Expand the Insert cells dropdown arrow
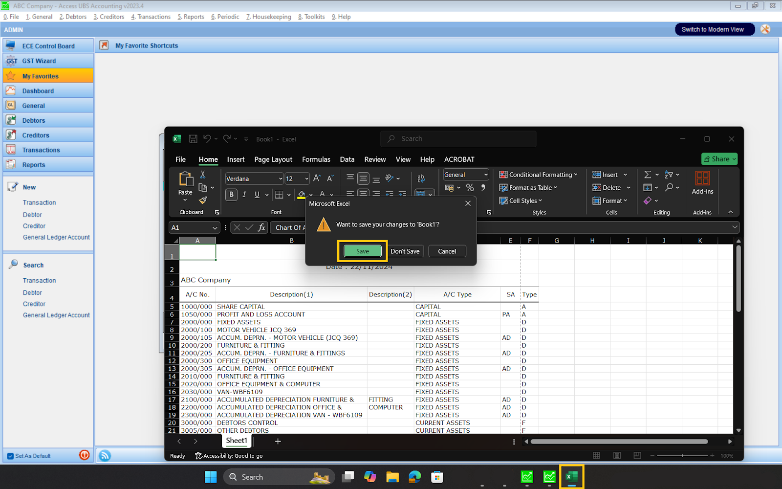Screen dimensions: 782x489 tap(625, 175)
